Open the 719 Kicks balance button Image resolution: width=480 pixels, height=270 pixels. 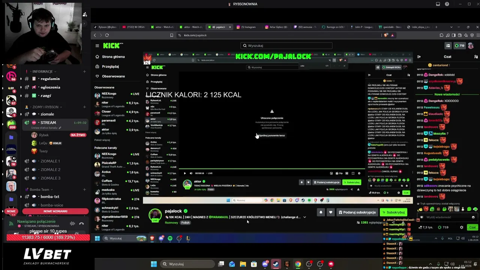(x=460, y=46)
